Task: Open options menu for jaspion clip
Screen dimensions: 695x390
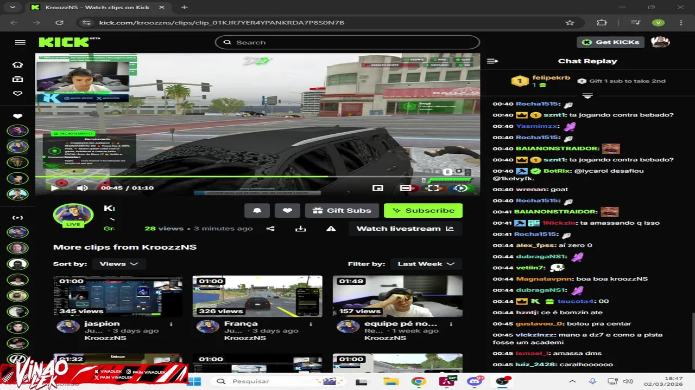Action: 172,324
